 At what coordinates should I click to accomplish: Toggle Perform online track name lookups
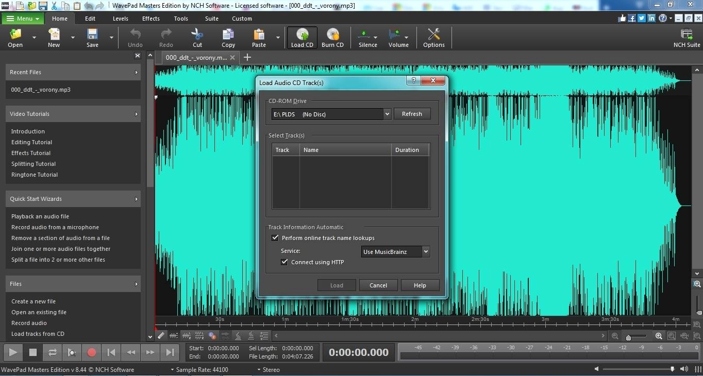275,238
